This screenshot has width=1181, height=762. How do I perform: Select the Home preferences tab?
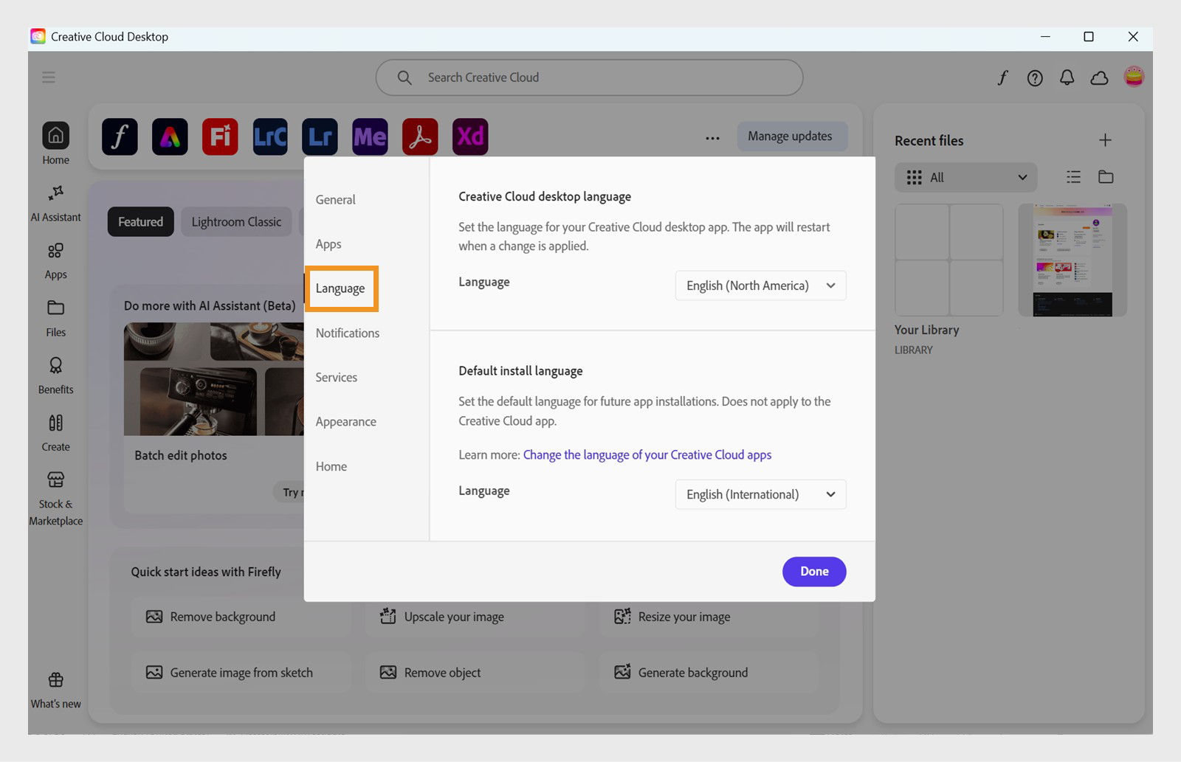coord(331,466)
